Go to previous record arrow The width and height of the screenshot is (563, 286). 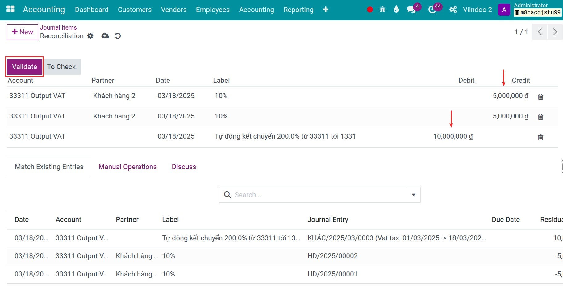540,32
